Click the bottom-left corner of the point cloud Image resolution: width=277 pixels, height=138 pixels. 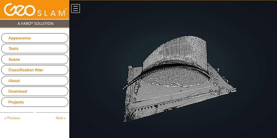click(125, 120)
